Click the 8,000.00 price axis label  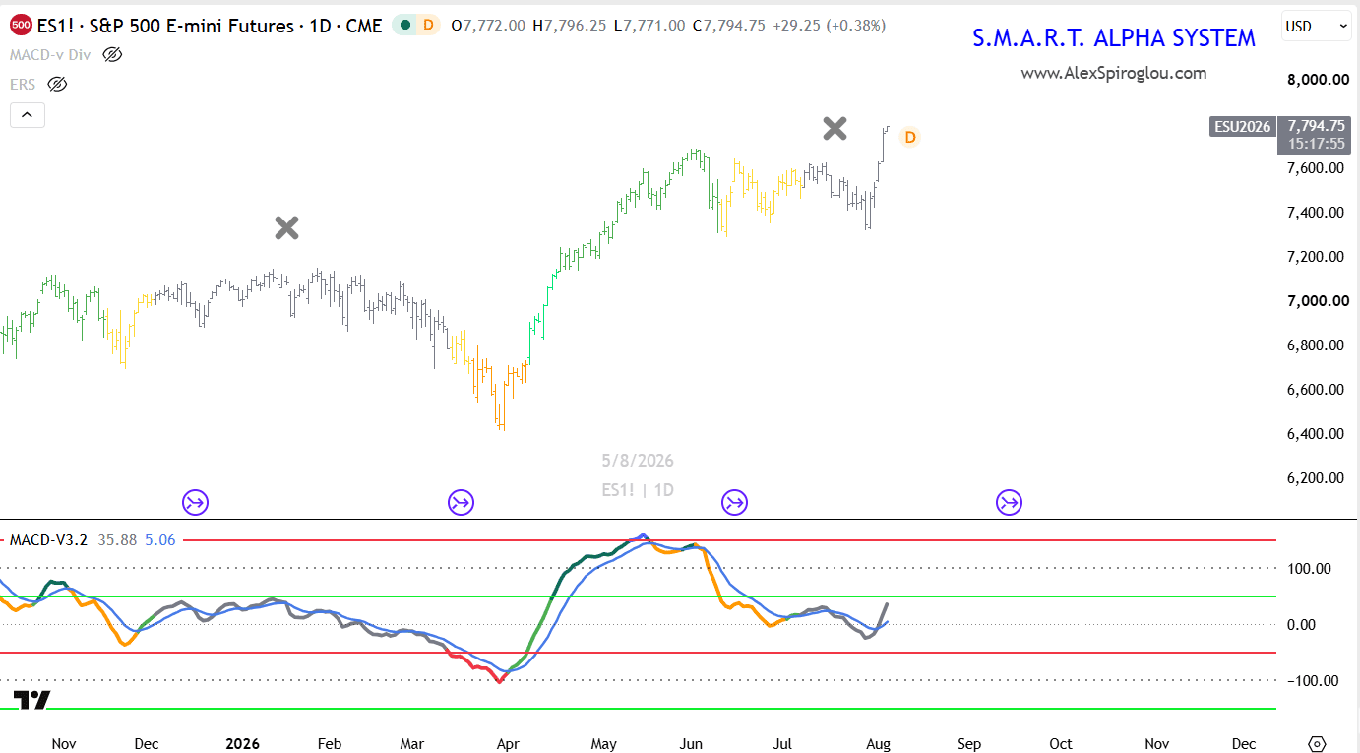1316,80
